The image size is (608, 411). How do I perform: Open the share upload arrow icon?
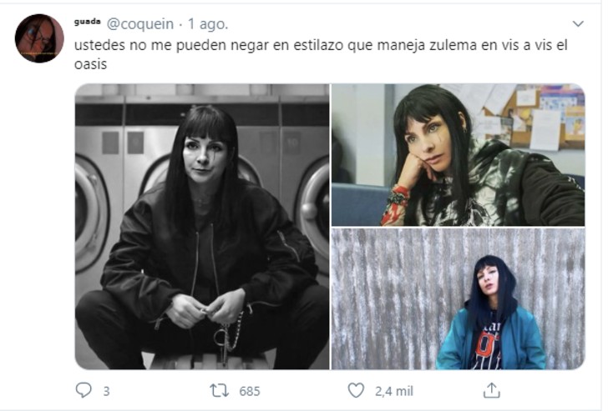(492, 390)
